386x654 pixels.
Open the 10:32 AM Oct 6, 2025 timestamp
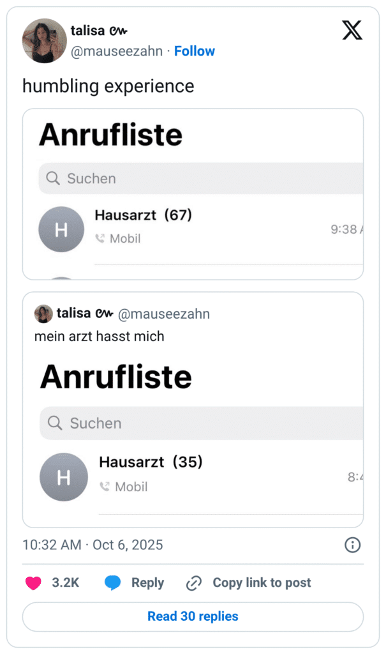tap(93, 545)
